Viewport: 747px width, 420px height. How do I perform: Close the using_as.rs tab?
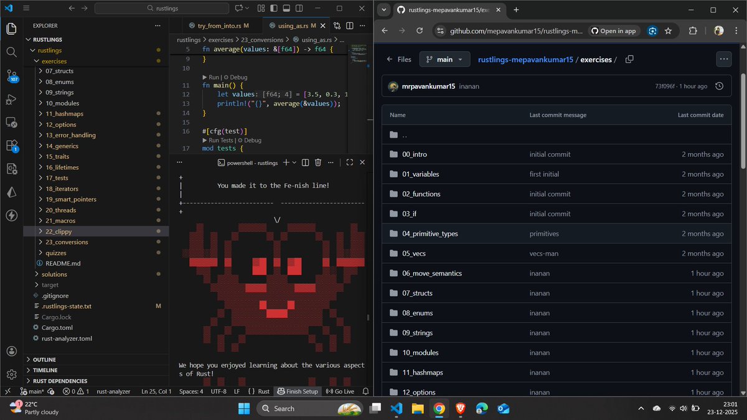tap(322, 26)
